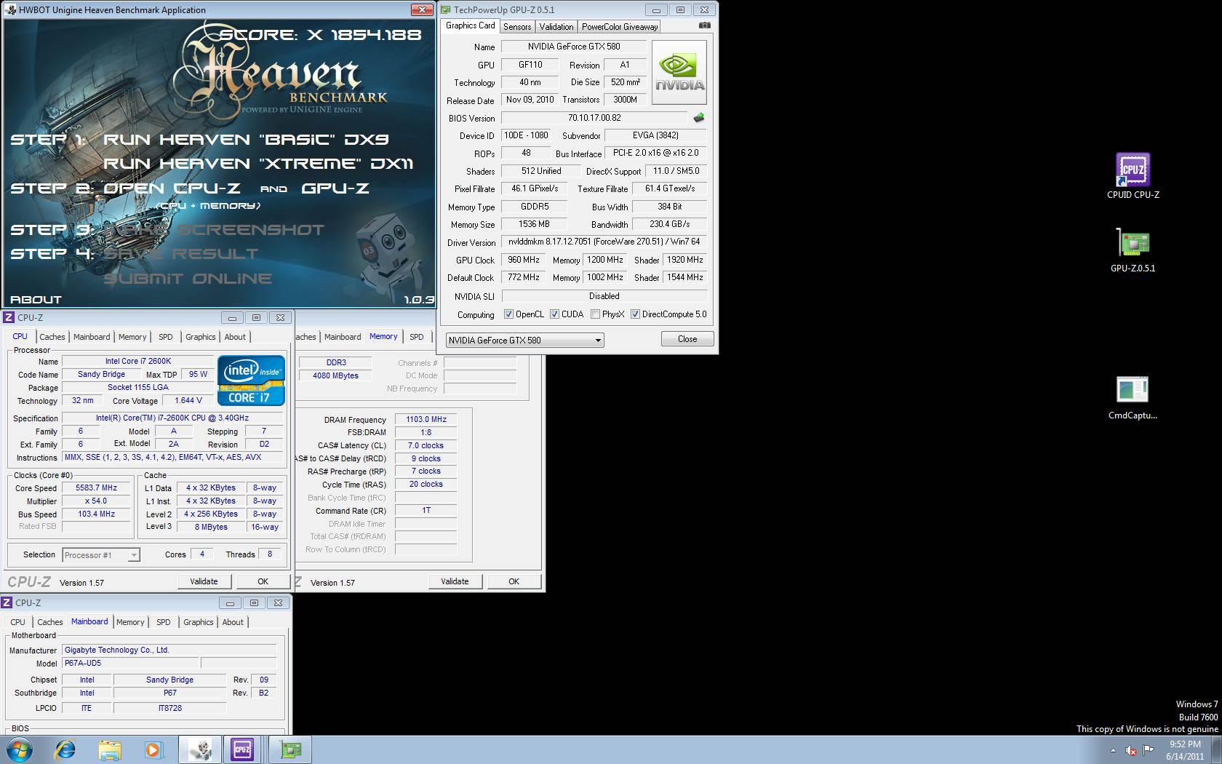Show hidden tray icons arrow
1222x764 pixels.
pyautogui.click(x=1112, y=750)
